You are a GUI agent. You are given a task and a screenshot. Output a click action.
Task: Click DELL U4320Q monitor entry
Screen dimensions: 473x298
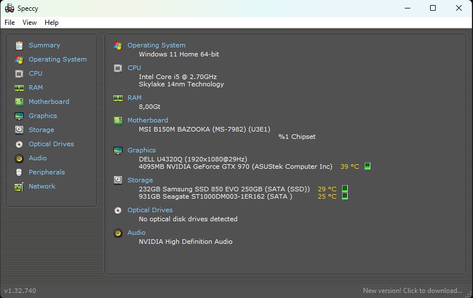193,159
